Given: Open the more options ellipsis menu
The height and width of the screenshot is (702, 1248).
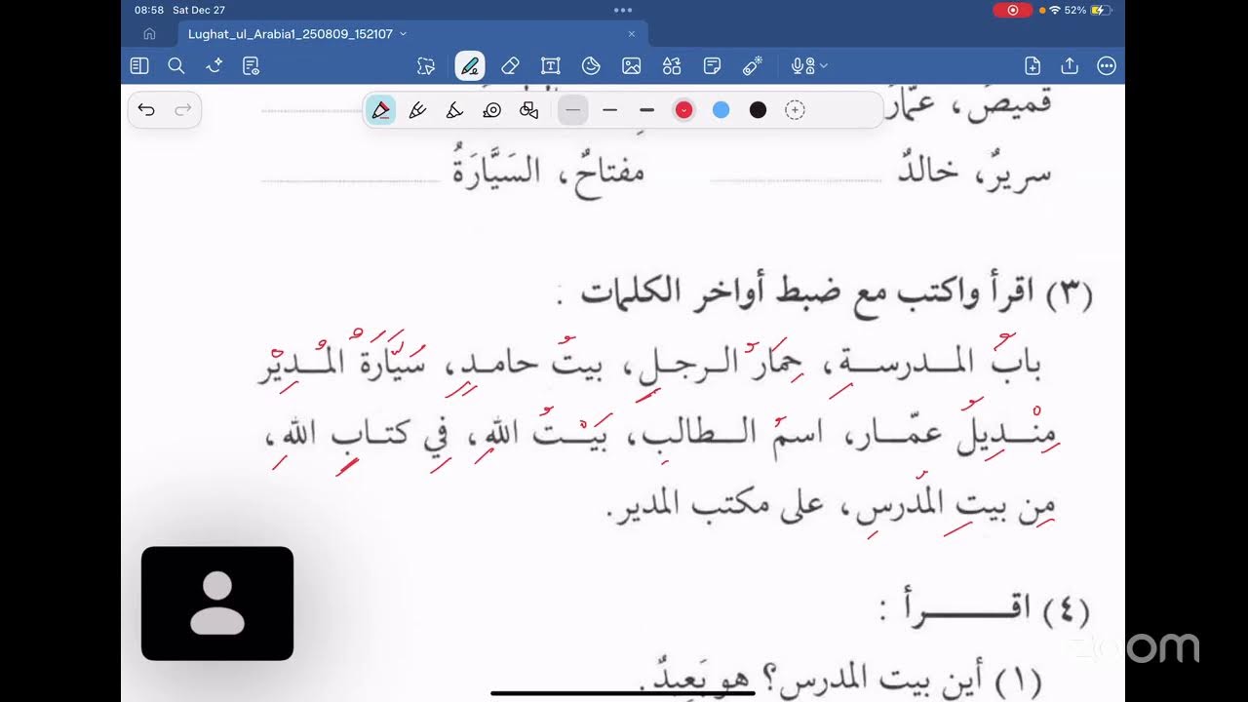Looking at the screenshot, I should pos(1107,65).
